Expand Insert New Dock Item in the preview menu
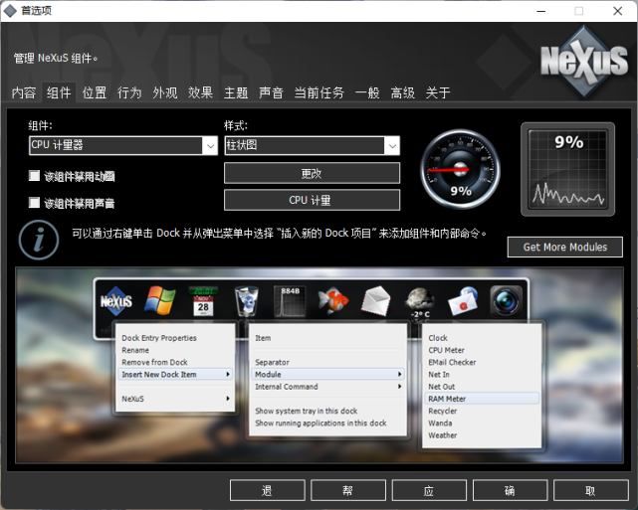This screenshot has width=638, height=510. click(x=175, y=374)
